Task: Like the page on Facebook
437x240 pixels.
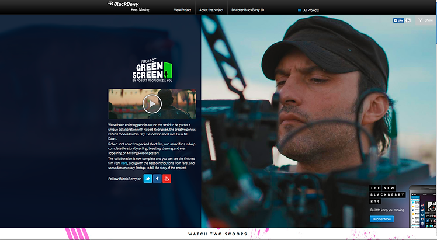Action: pos(398,20)
